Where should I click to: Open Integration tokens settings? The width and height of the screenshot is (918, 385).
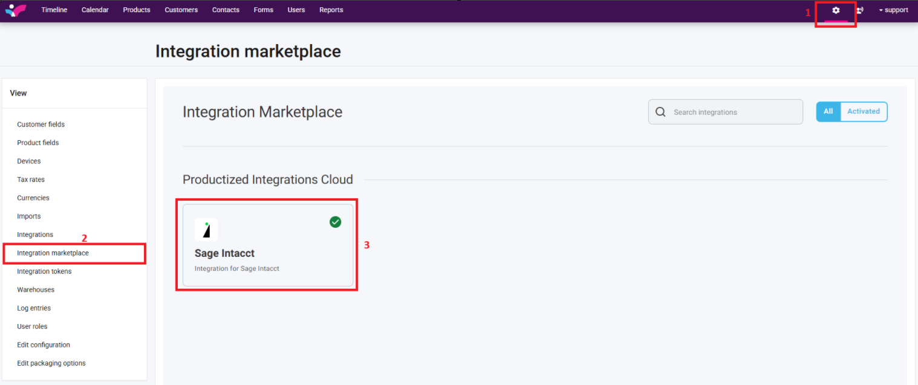click(x=44, y=271)
